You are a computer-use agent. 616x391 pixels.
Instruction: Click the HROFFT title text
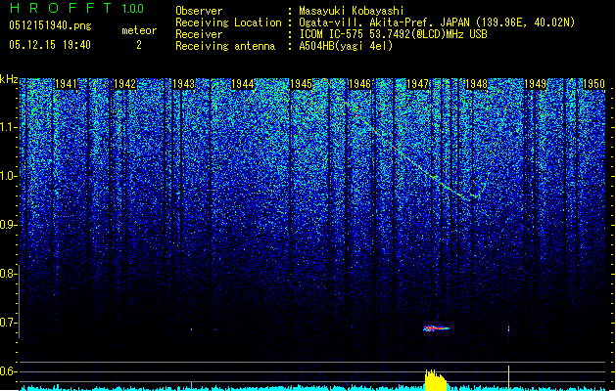tap(62, 8)
